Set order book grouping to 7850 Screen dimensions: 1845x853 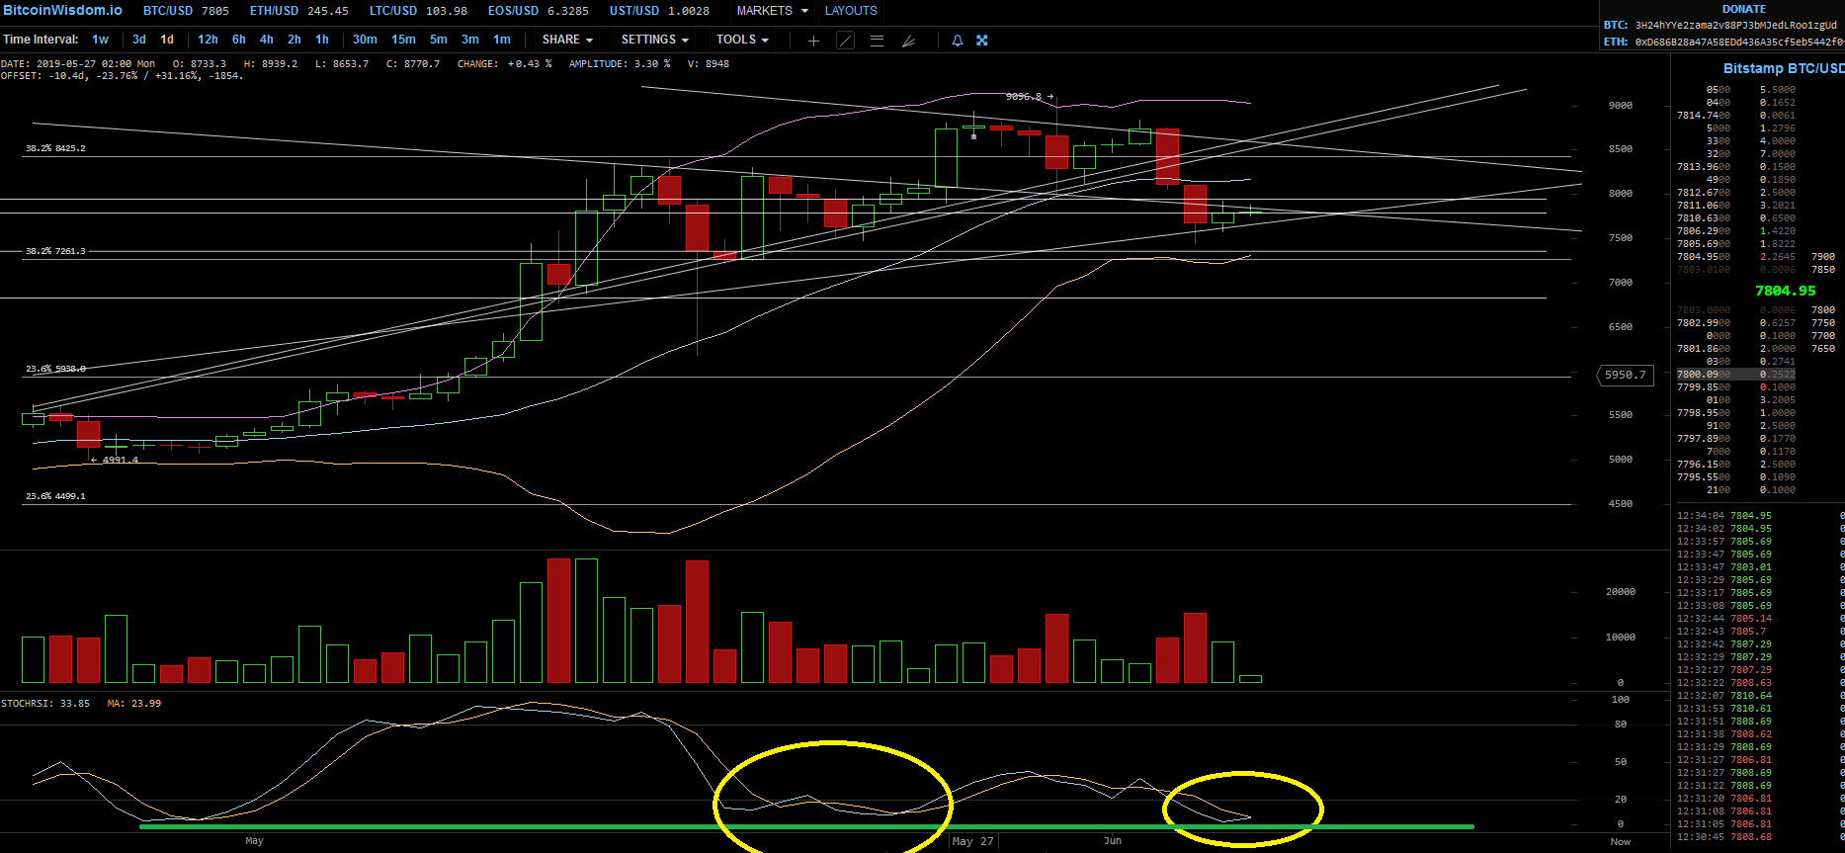pos(1823,270)
